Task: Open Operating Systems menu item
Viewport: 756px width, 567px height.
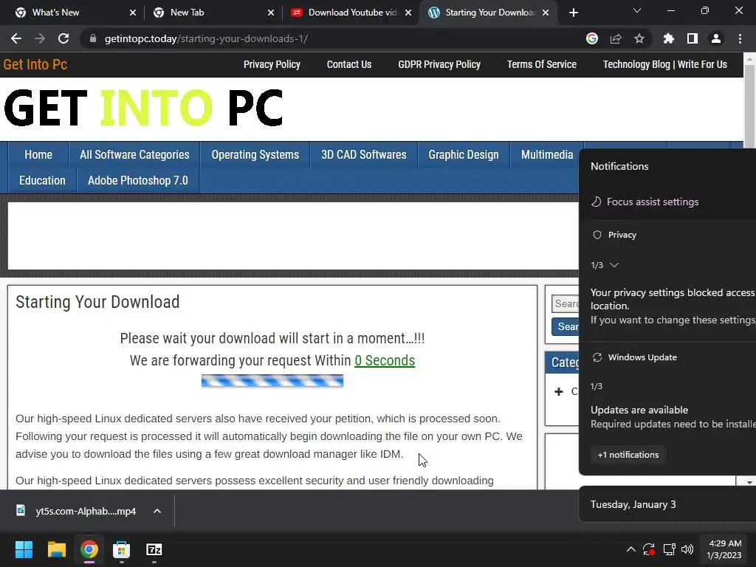Action: 255,155
